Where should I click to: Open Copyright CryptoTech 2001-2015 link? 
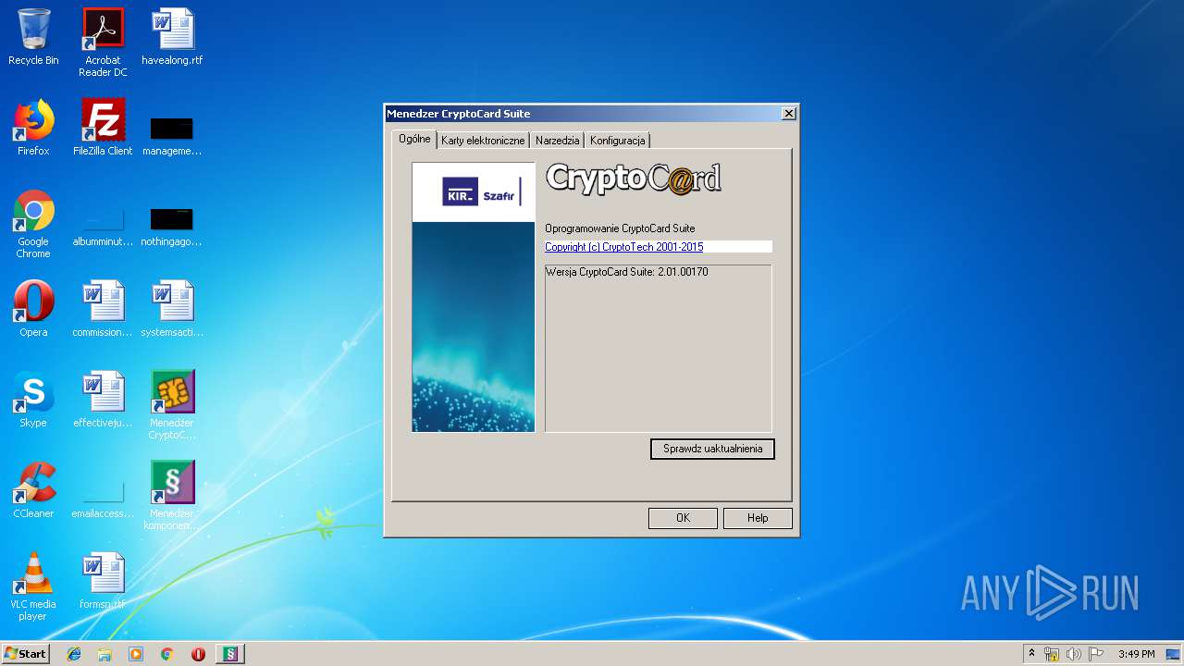coord(624,247)
